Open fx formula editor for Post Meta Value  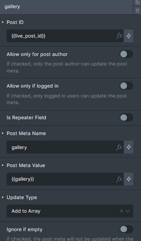point(119,179)
